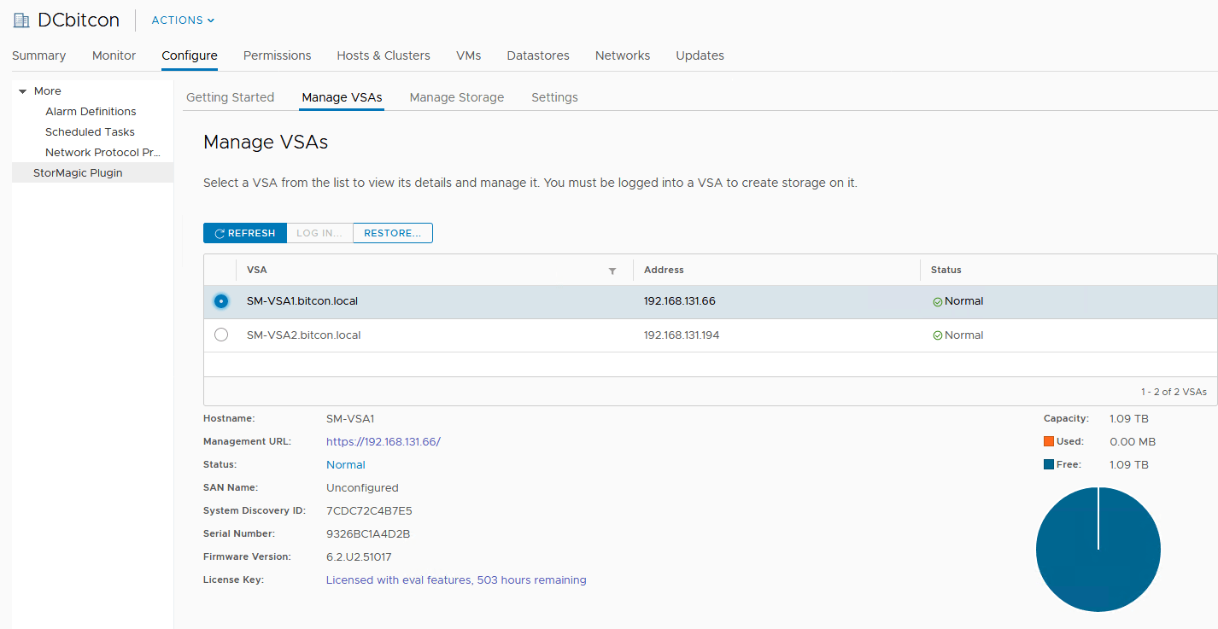Click the storage capacity pie chart
The image size is (1218, 629).
tap(1098, 549)
